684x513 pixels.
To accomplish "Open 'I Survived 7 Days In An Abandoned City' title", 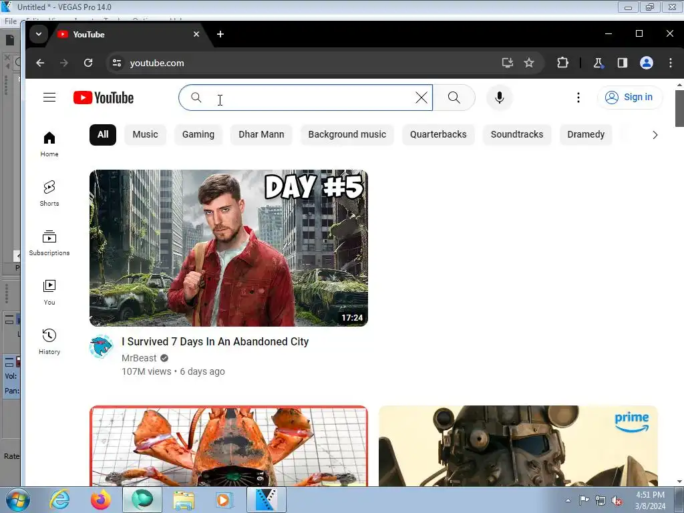I will pyautogui.click(x=215, y=341).
